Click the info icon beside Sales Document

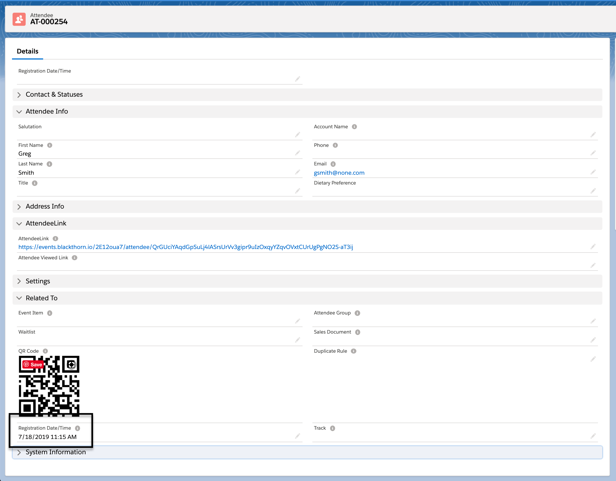[x=357, y=332]
